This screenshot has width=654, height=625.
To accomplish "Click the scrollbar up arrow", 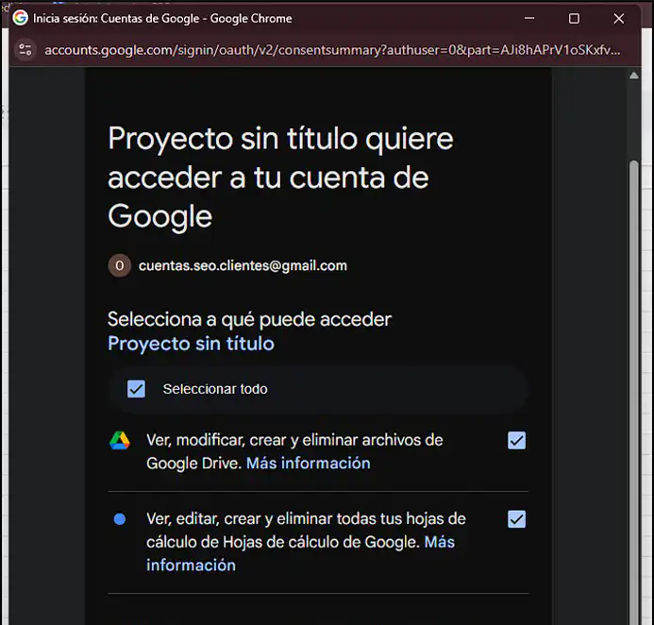I will 634,76.
